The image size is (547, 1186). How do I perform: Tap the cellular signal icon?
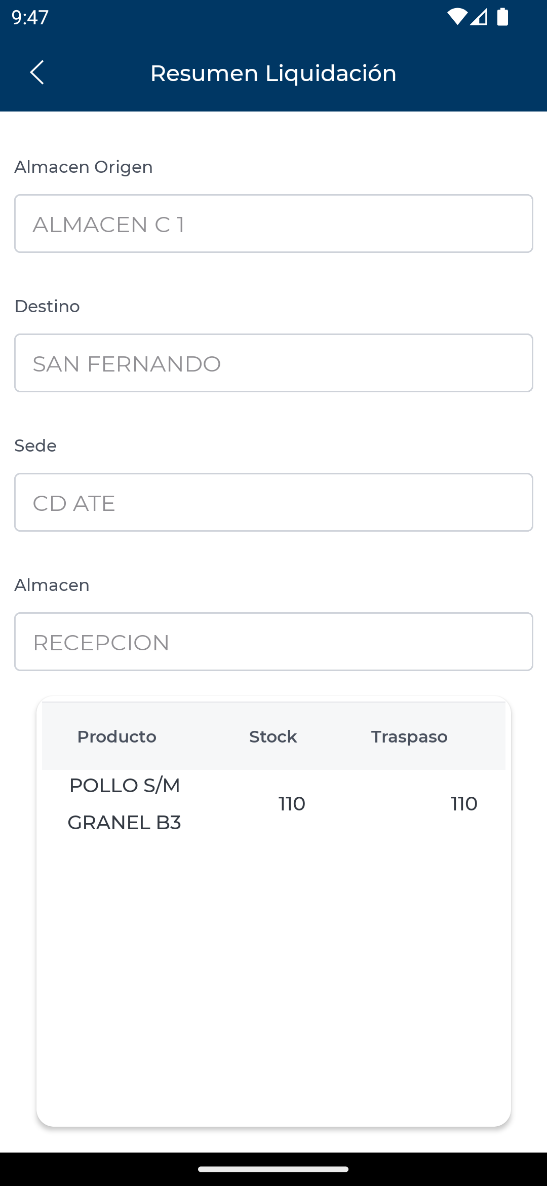(479, 17)
